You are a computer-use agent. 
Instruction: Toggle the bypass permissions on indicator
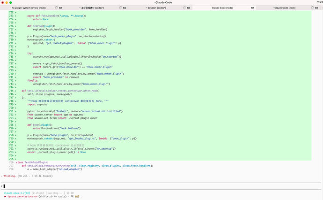[x=22, y=197]
